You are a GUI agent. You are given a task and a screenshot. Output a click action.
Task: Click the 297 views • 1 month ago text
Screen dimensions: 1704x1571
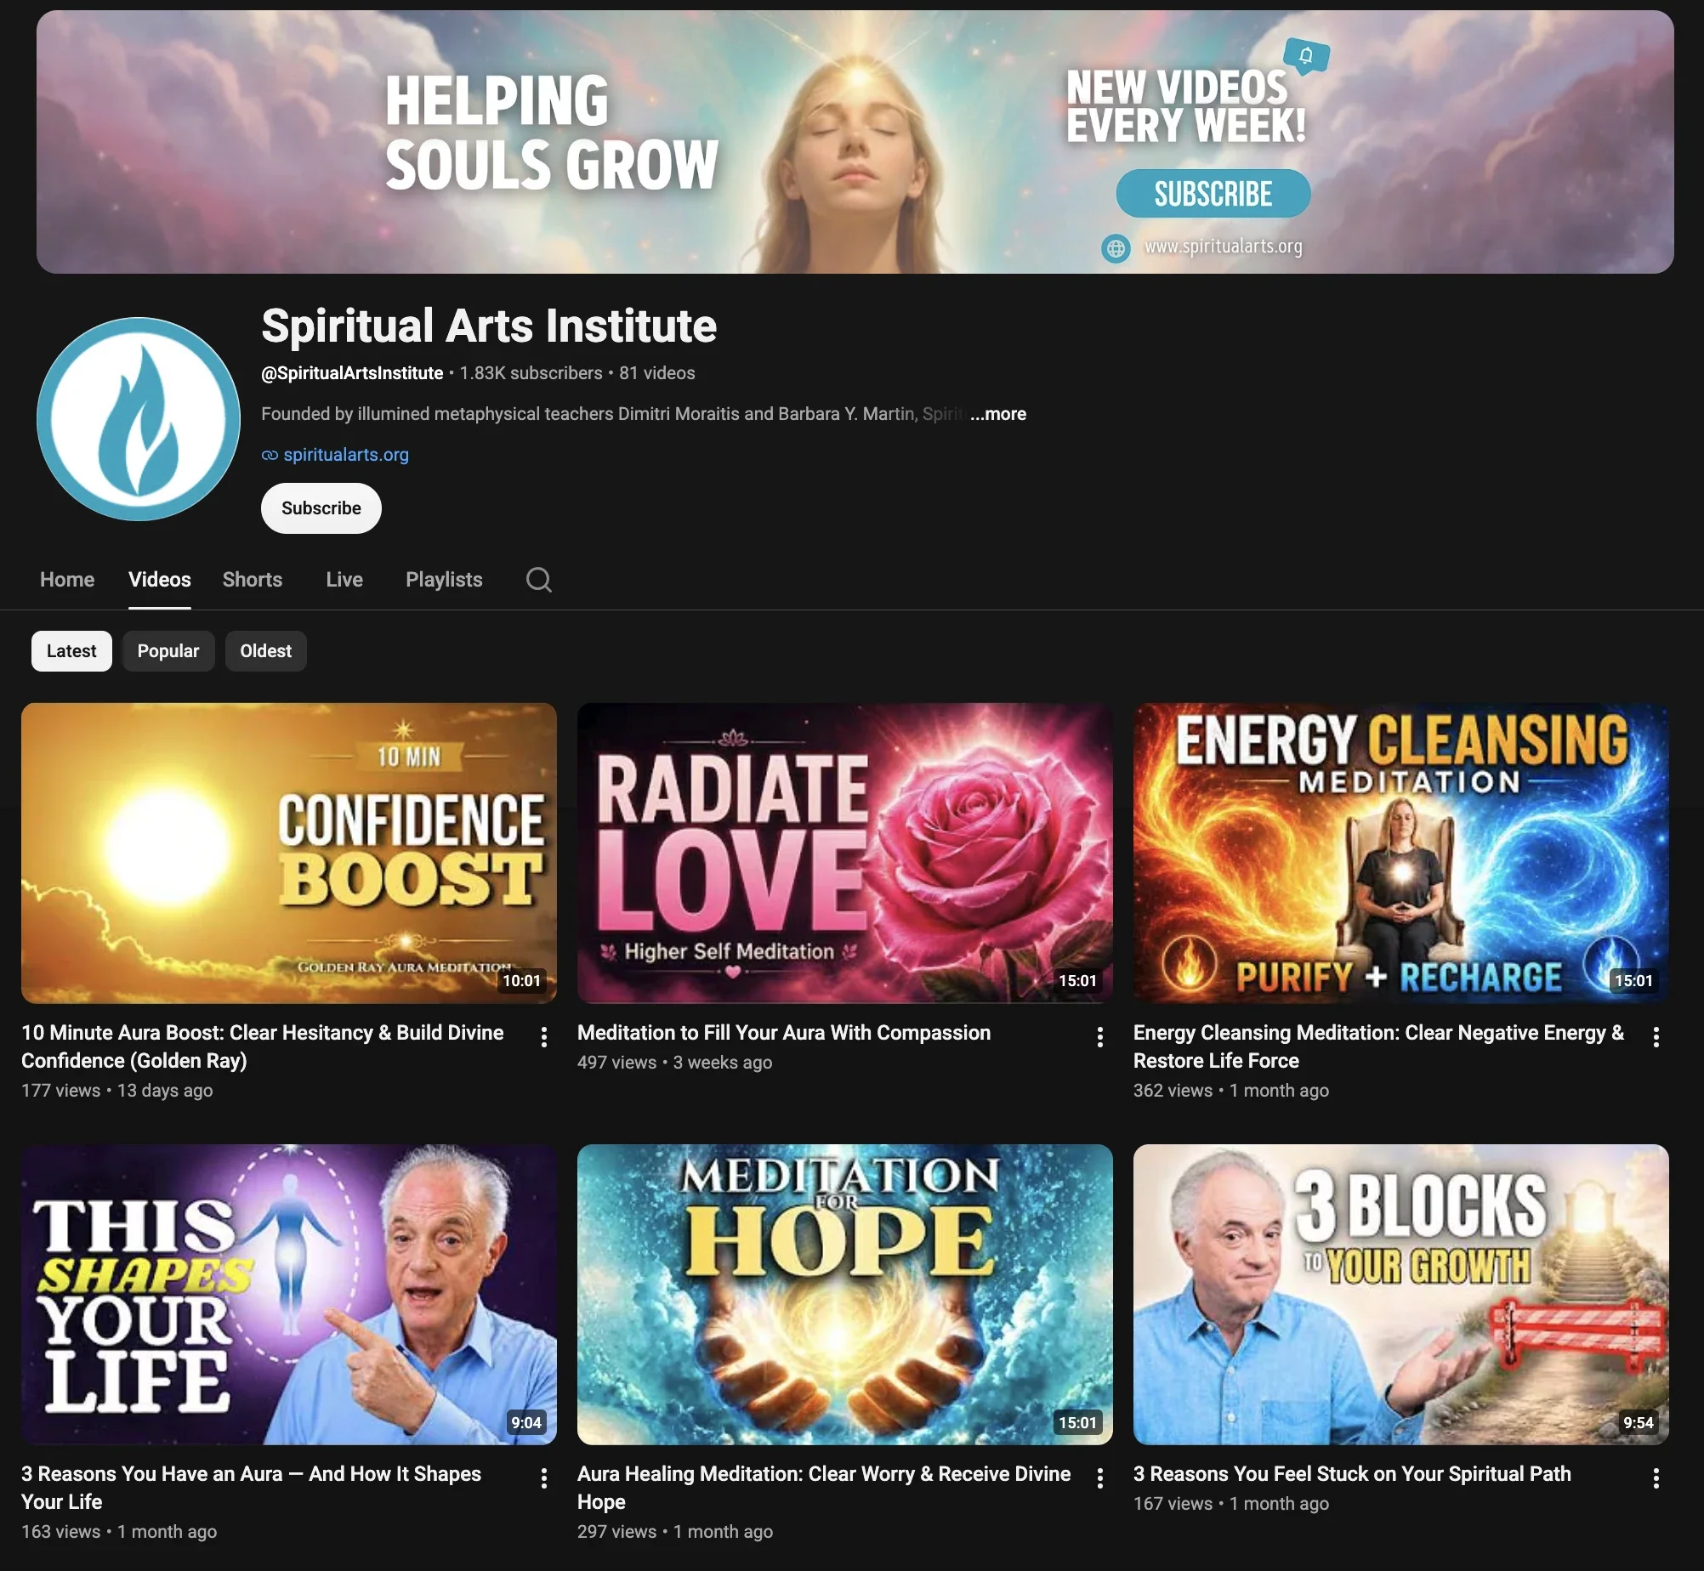click(675, 1532)
